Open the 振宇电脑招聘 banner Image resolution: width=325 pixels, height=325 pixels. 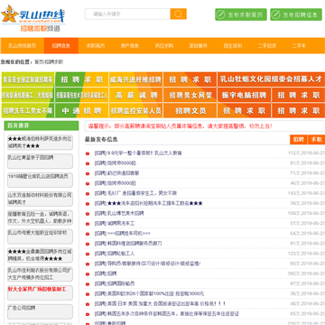click(x=245, y=96)
